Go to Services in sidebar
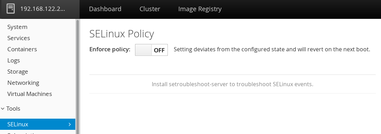Viewport: 381px width, 134px height. (x=18, y=38)
